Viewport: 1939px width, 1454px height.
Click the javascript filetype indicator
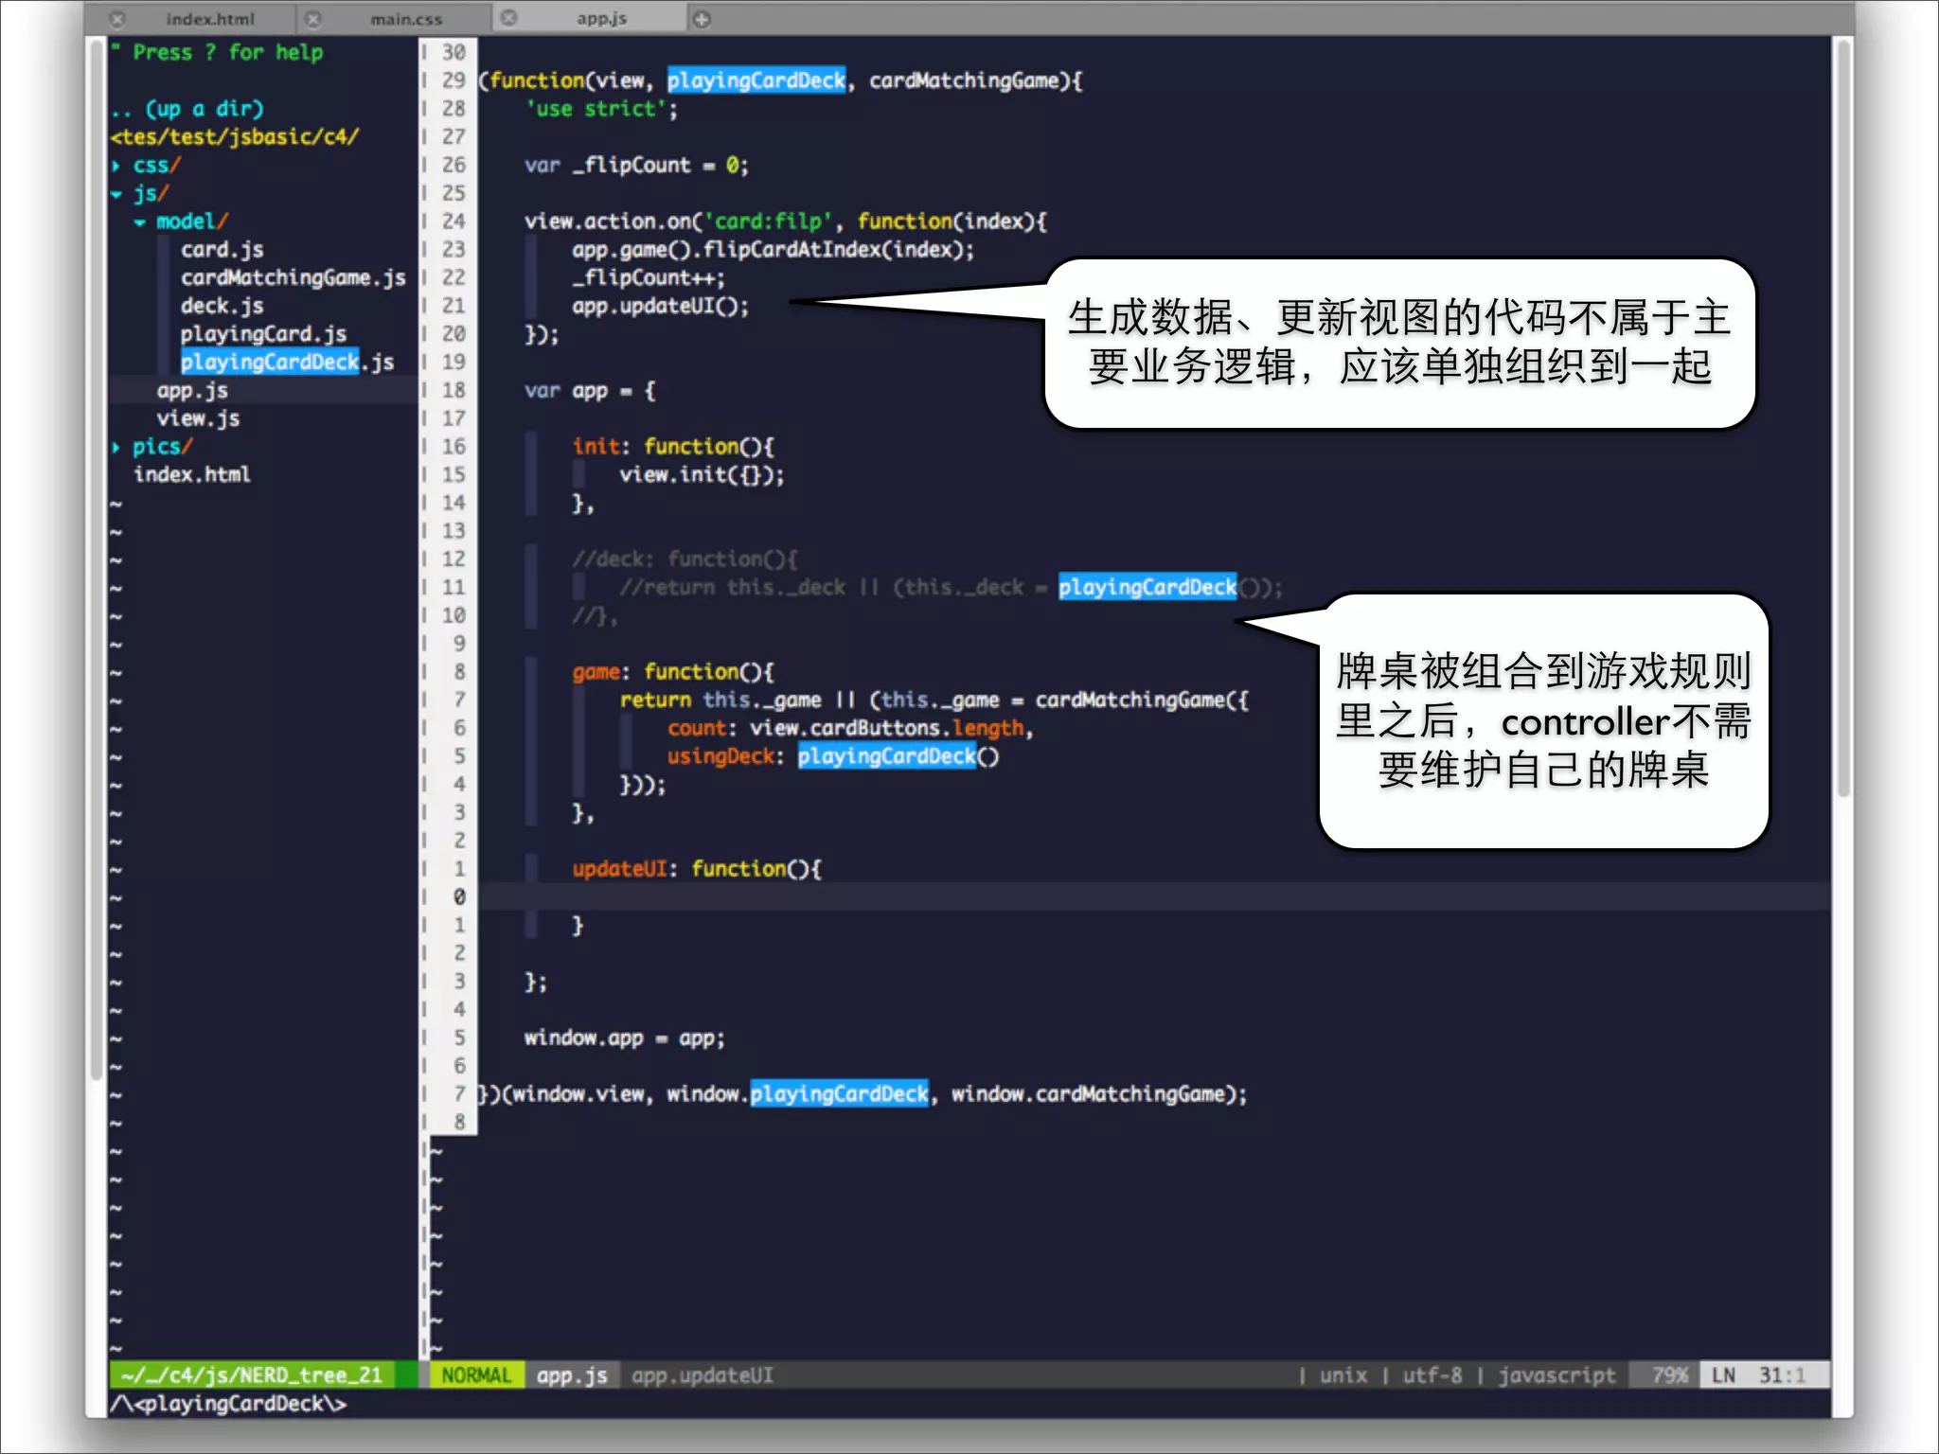pyautogui.click(x=1557, y=1374)
